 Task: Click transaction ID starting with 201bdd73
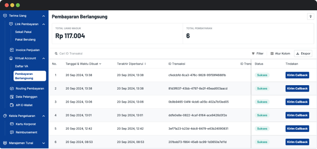point(197,142)
